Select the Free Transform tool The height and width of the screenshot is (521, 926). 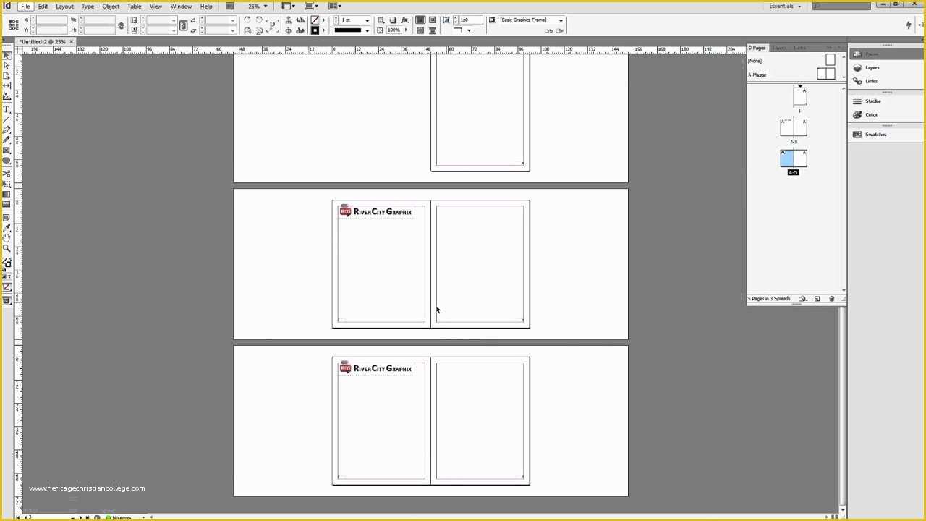[7, 183]
